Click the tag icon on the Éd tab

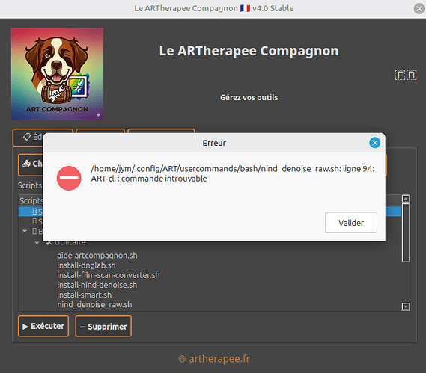pyautogui.click(x=27, y=137)
